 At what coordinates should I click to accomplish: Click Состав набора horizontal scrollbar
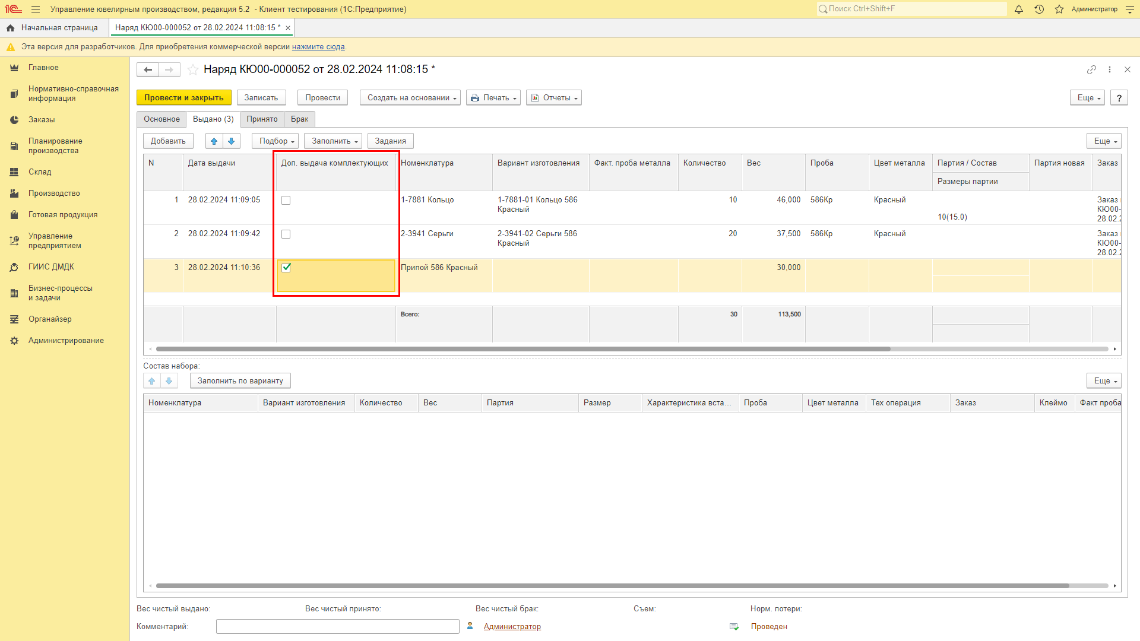pos(612,586)
